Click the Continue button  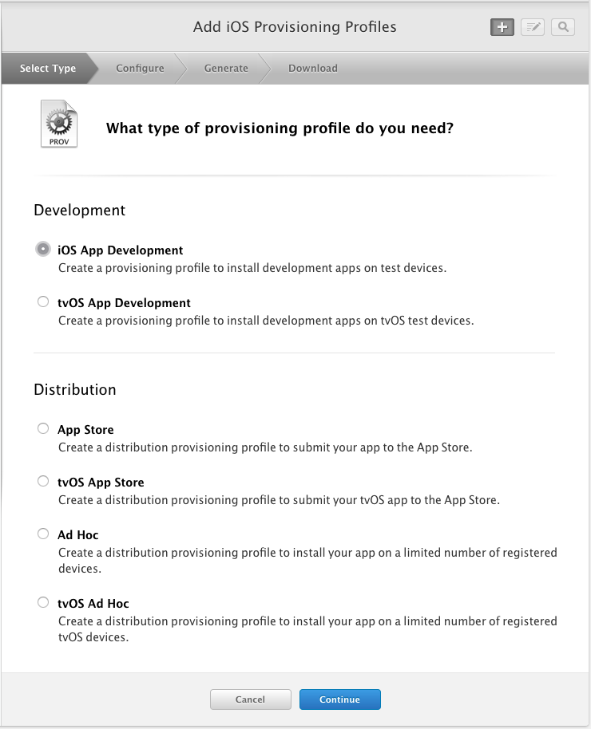coord(339,699)
